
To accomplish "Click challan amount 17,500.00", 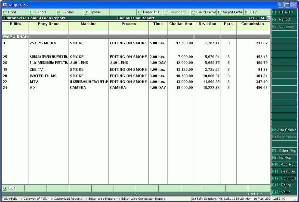I will [x=184, y=43].
